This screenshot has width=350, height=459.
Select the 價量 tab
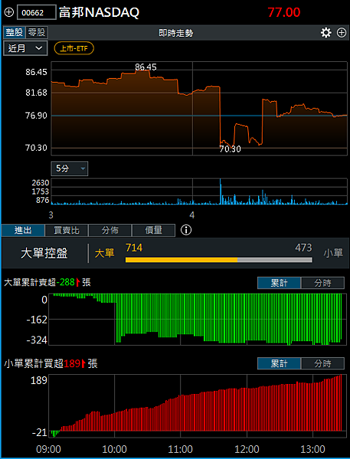point(154,230)
